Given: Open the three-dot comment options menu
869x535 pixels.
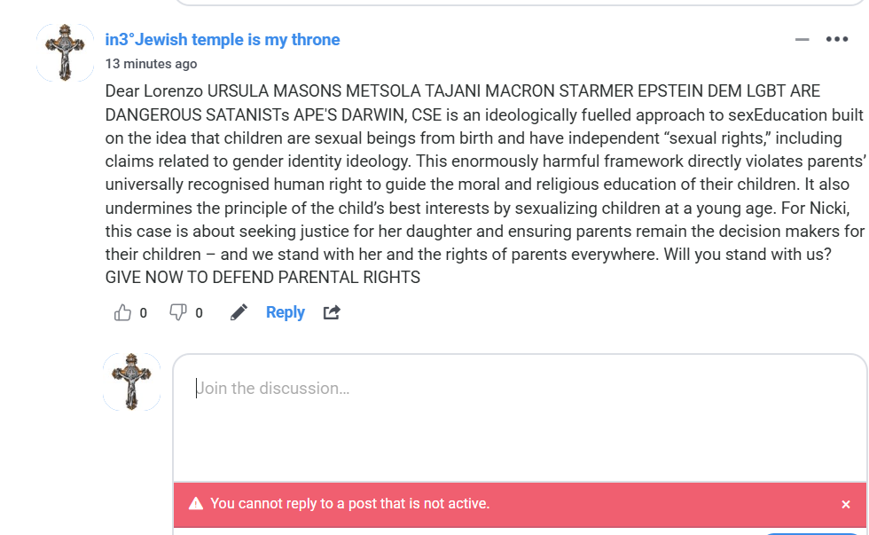Looking at the screenshot, I should 837,39.
